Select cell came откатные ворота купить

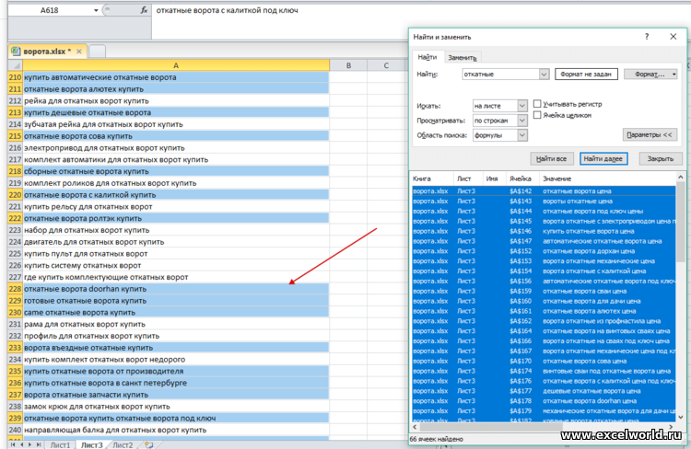click(x=176, y=313)
